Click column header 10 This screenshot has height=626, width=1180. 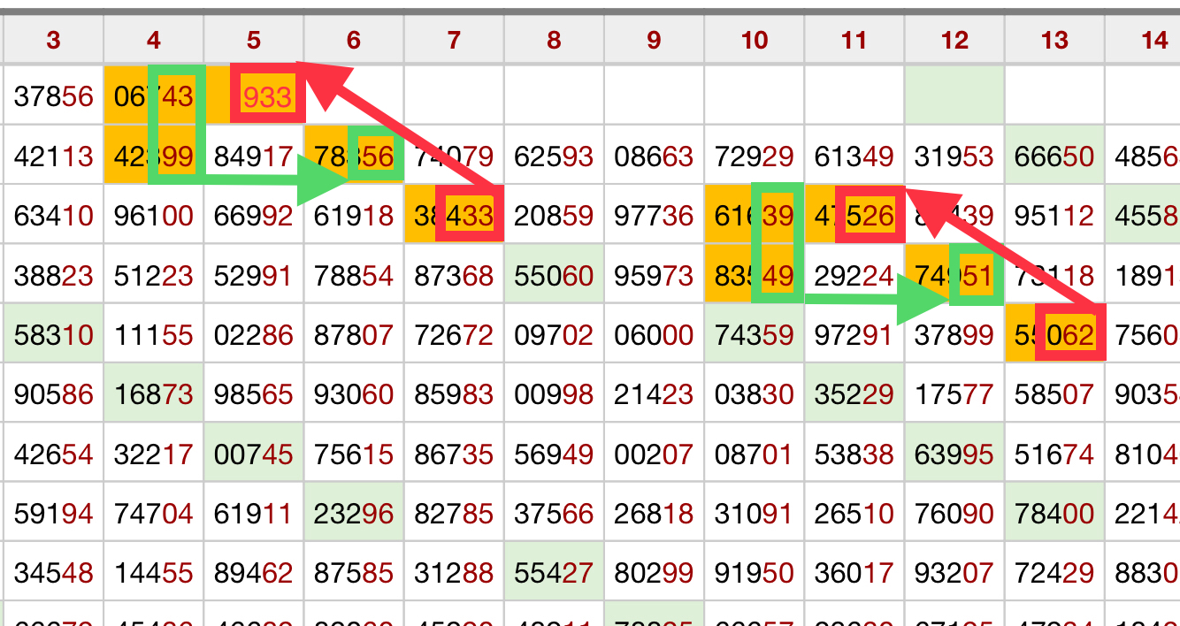[755, 41]
